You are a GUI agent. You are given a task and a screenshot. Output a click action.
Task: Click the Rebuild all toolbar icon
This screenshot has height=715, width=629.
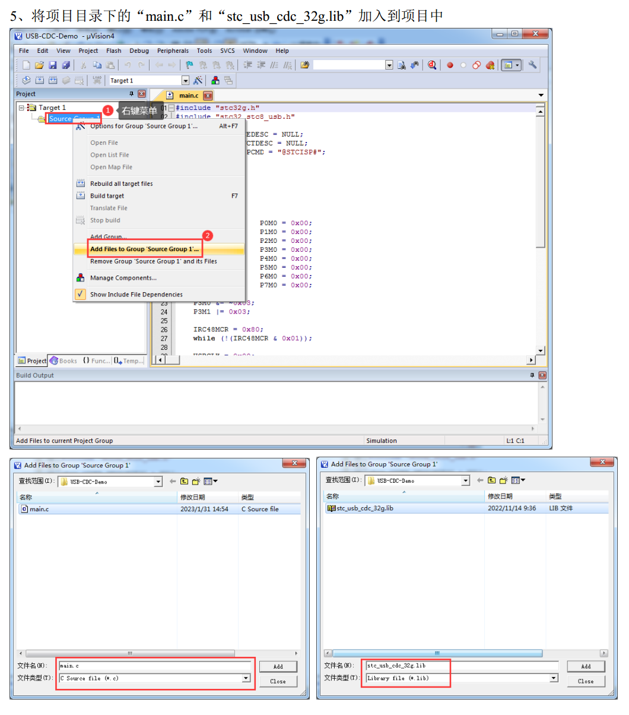click(x=53, y=80)
